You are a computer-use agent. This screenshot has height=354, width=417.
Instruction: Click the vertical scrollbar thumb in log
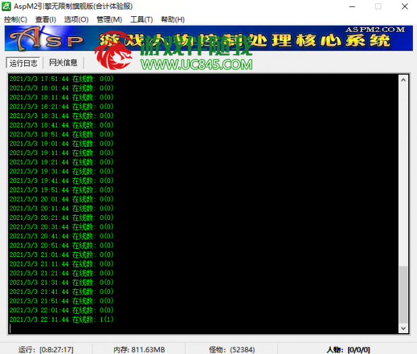[404, 295]
